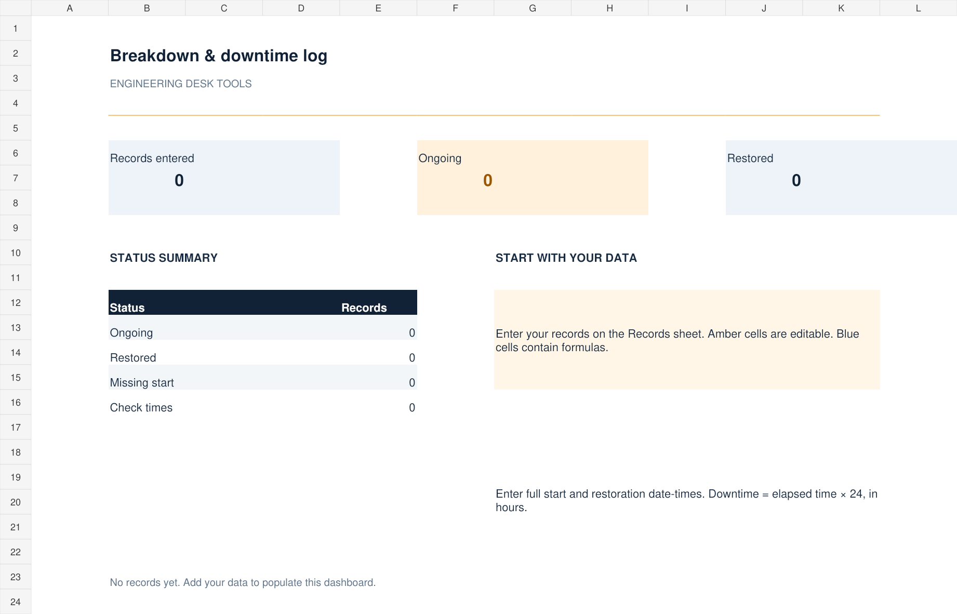Select column B header
The image size is (957, 614).
[x=147, y=8]
